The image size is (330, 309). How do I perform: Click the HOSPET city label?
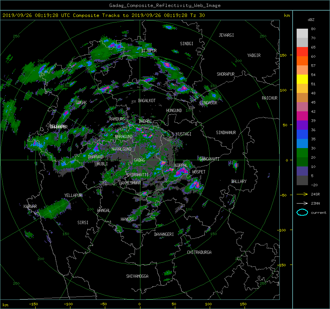coord(199,172)
